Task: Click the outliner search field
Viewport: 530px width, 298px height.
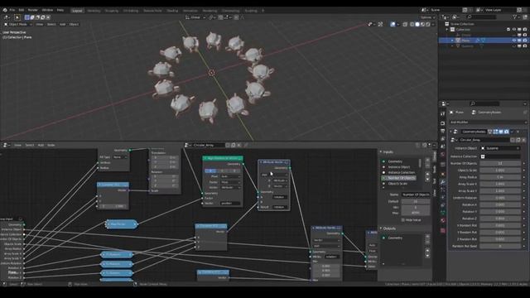Action: click(x=482, y=17)
